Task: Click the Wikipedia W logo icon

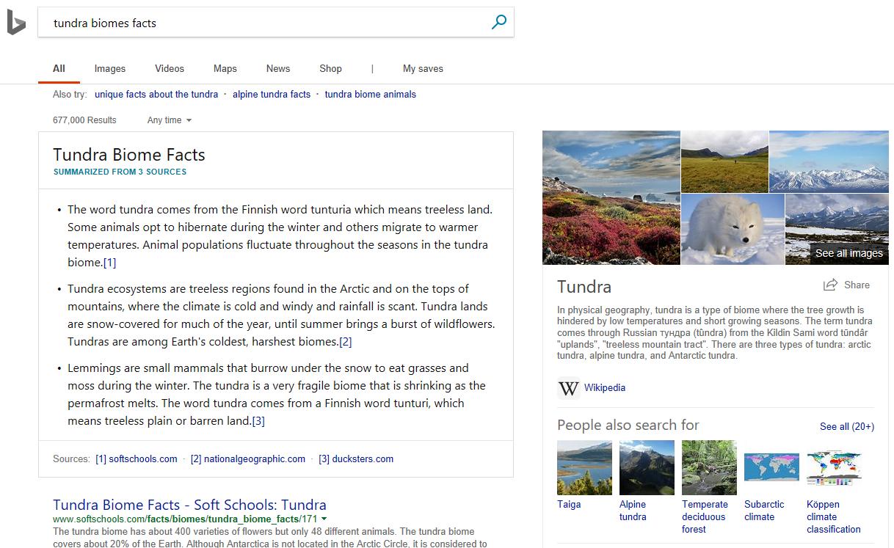Action: (x=568, y=388)
